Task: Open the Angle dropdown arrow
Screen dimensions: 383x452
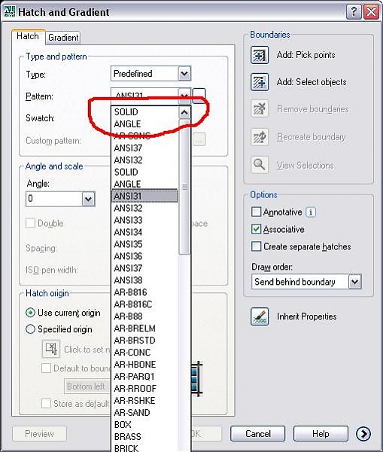Action: [88, 199]
